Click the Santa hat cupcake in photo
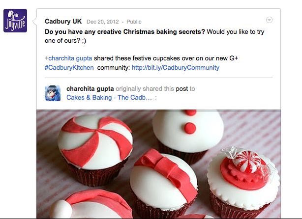 click(x=91, y=205)
